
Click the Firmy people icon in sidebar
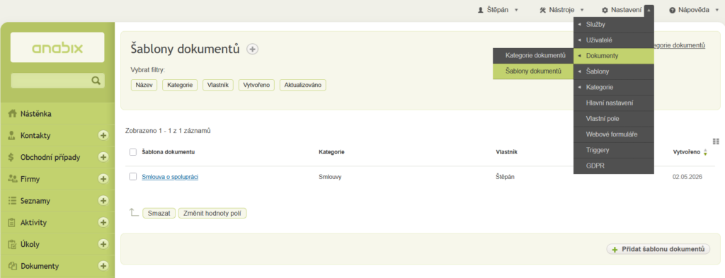pyautogui.click(x=13, y=179)
